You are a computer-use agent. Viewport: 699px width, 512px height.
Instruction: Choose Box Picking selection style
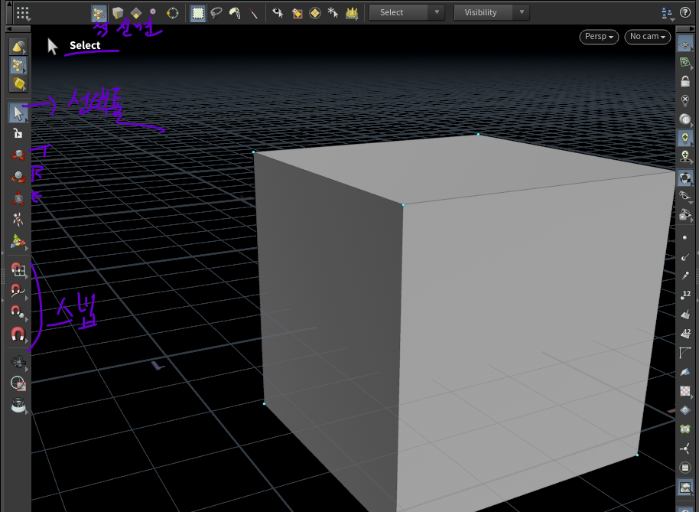197,13
